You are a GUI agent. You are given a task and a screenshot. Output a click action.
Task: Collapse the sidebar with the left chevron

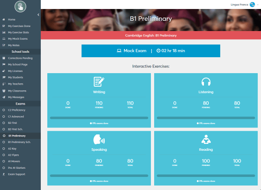[38, 15]
